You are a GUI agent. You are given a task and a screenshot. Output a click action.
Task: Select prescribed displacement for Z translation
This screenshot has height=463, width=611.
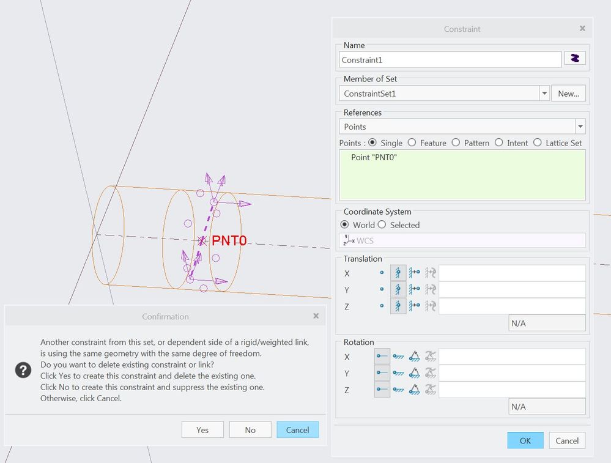pyautogui.click(x=415, y=306)
